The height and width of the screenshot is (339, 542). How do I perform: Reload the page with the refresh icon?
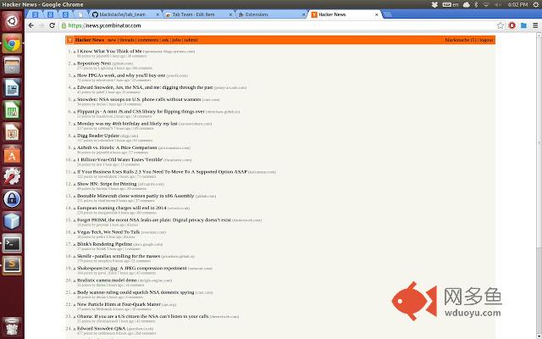click(x=53, y=25)
